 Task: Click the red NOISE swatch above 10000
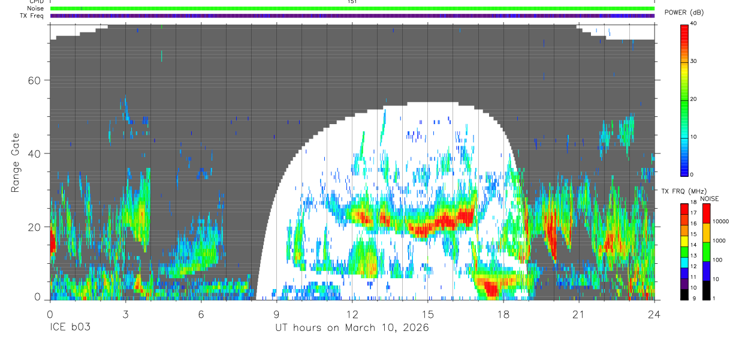click(706, 213)
